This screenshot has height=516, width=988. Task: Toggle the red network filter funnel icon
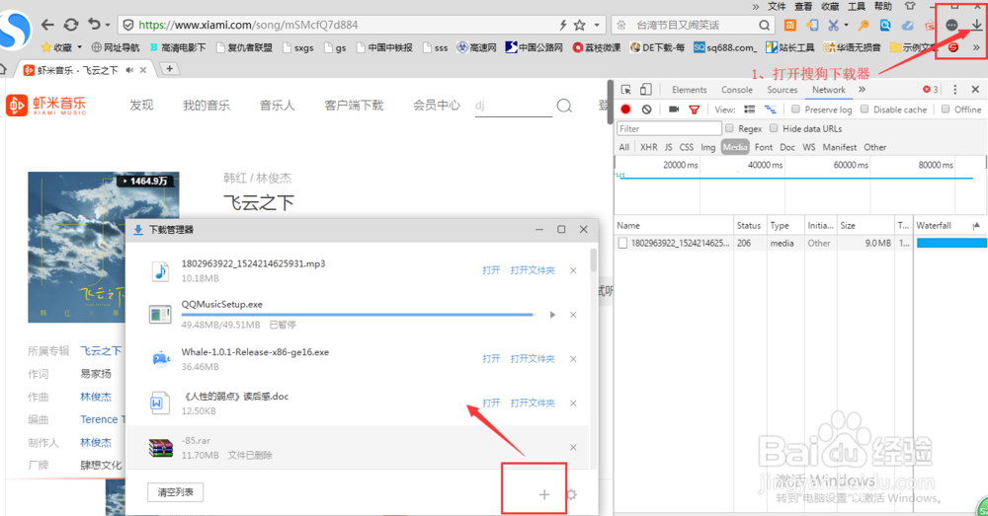pyautogui.click(x=695, y=110)
